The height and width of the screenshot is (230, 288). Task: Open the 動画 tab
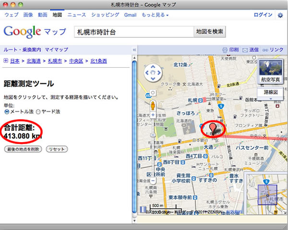point(43,15)
